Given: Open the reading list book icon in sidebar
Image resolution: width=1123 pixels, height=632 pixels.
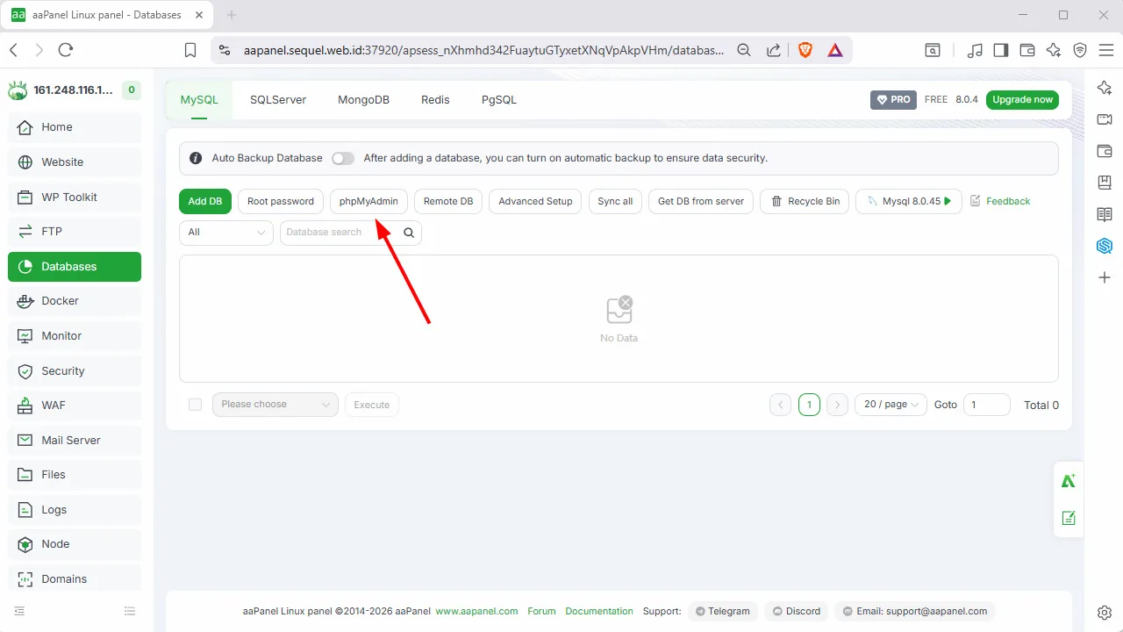Looking at the screenshot, I should point(1105,214).
